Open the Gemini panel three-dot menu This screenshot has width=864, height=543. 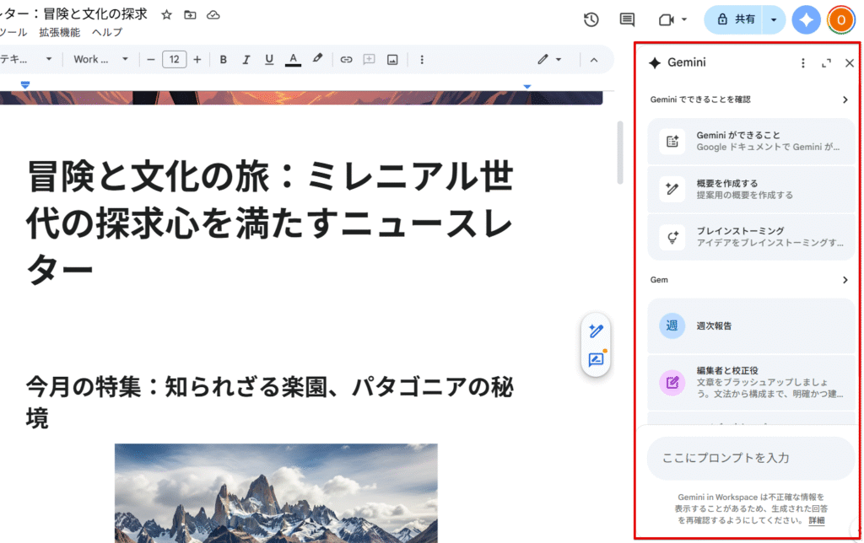pyautogui.click(x=803, y=63)
